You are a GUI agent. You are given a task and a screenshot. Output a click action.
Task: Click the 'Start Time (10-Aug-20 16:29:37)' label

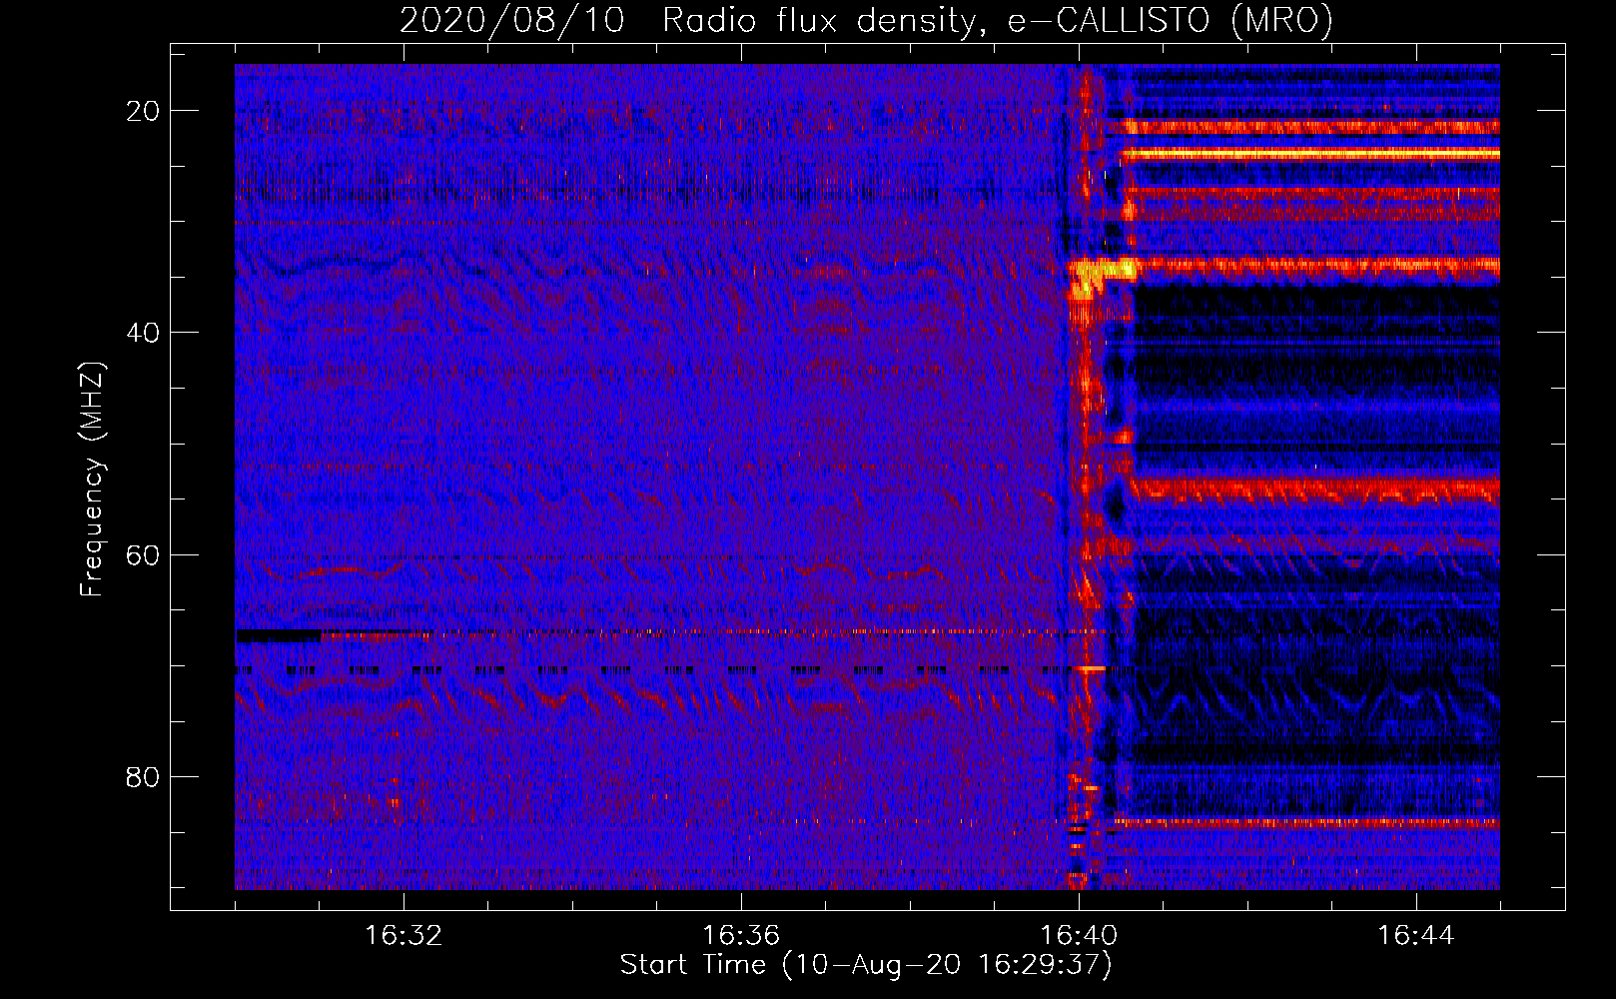(866, 965)
